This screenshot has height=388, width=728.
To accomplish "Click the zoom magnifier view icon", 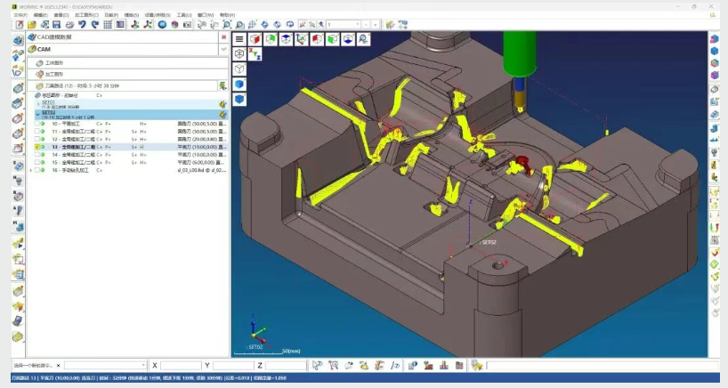I will [x=364, y=39].
